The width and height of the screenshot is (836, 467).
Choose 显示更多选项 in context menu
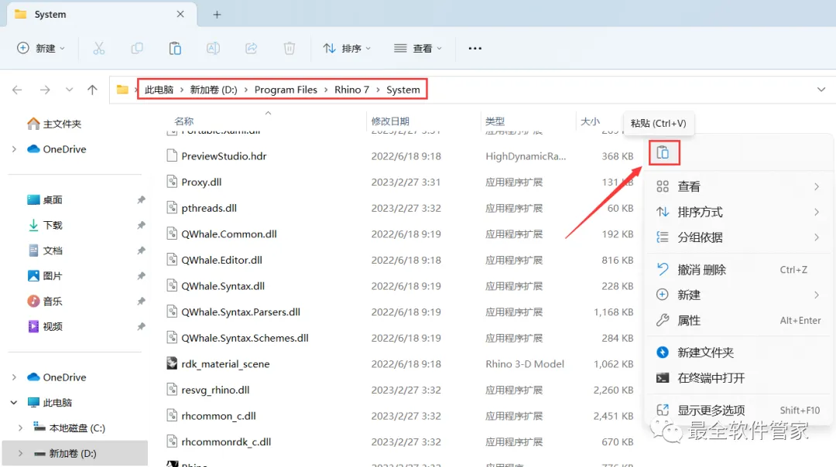(738, 410)
